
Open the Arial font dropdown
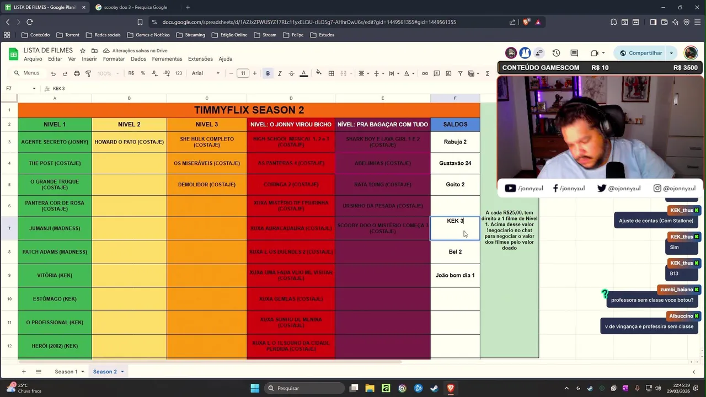tap(206, 73)
